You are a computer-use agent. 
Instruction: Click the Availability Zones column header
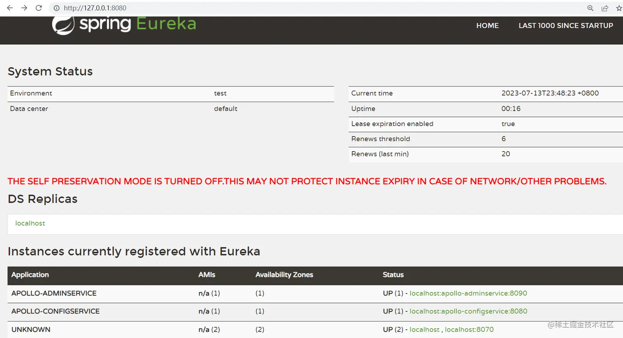coord(284,275)
